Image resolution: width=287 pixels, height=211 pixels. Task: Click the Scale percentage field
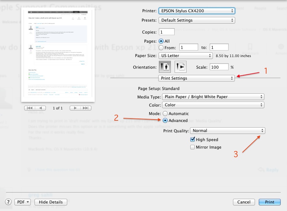(219, 67)
